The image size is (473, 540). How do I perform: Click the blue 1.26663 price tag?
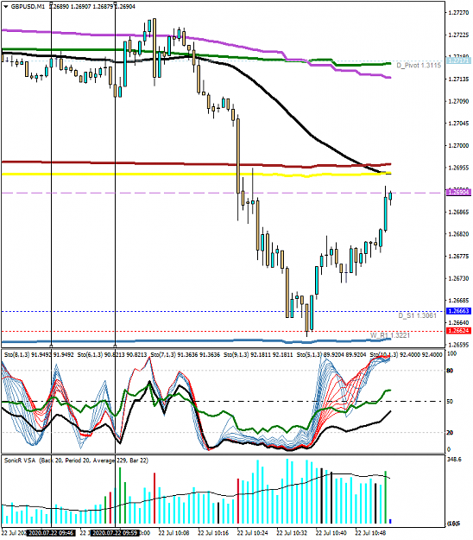click(x=458, y=311)
